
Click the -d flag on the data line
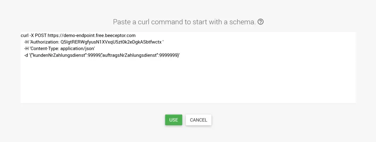click(x=26, y=55)
